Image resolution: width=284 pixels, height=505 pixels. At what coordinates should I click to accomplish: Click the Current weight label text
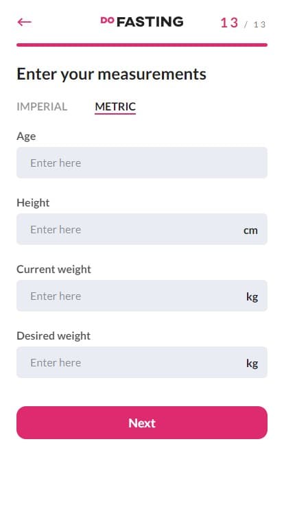tap(54, 269)
